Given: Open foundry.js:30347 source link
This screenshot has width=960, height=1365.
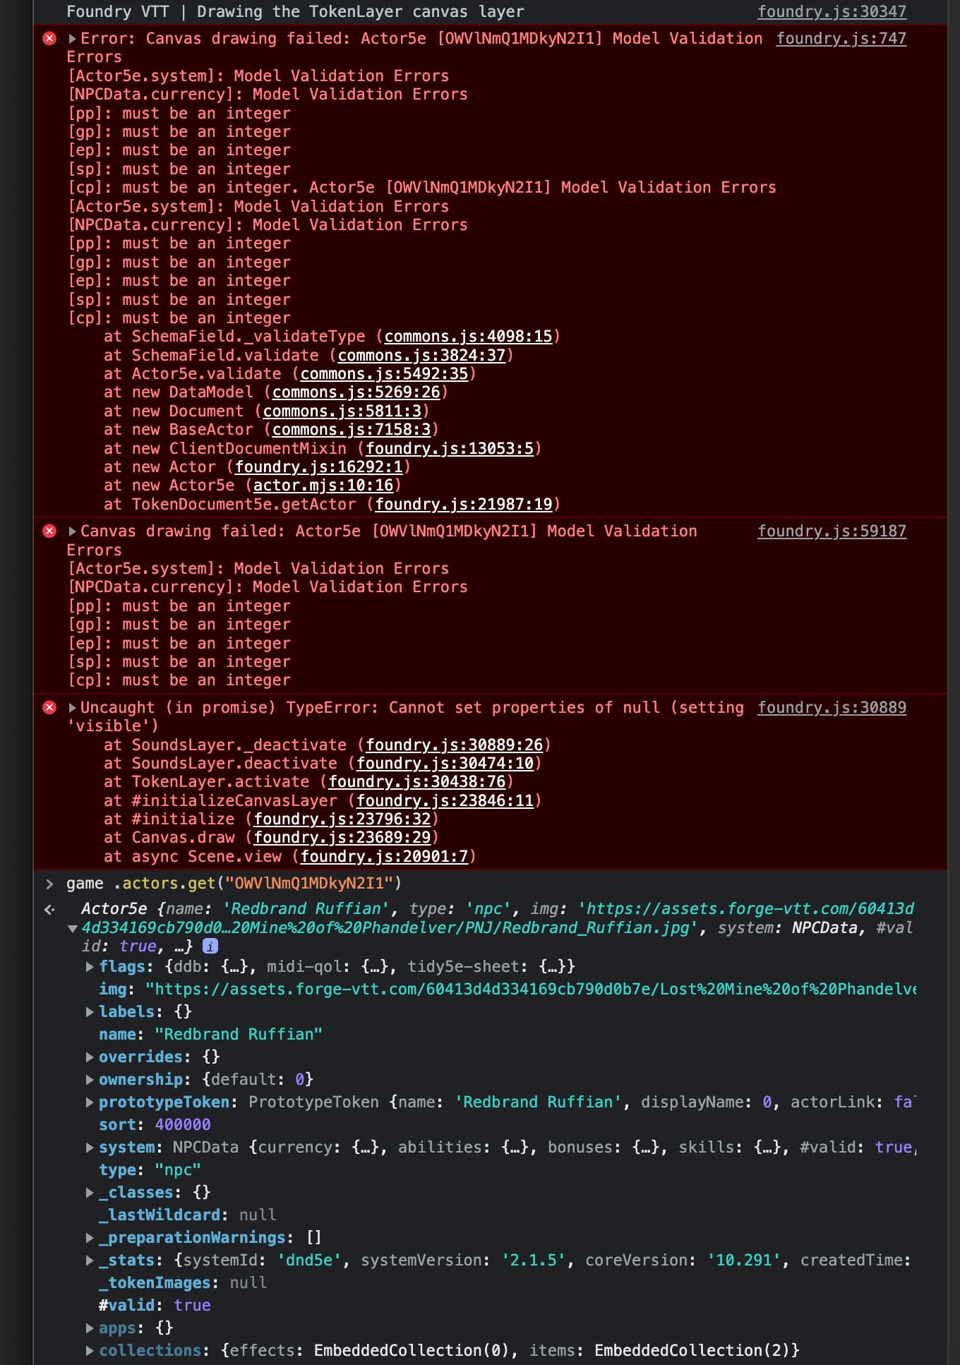Looking at the screenshot, I should [832, 11].
